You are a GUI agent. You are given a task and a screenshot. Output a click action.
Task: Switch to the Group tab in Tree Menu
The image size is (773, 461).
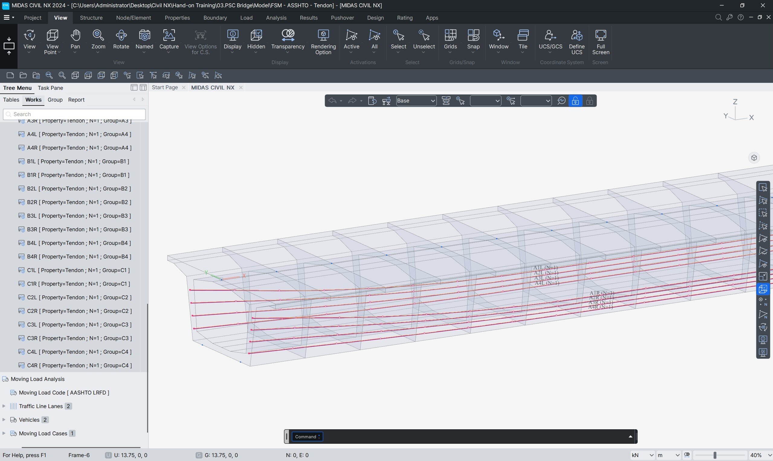click(x=55, y=99)
